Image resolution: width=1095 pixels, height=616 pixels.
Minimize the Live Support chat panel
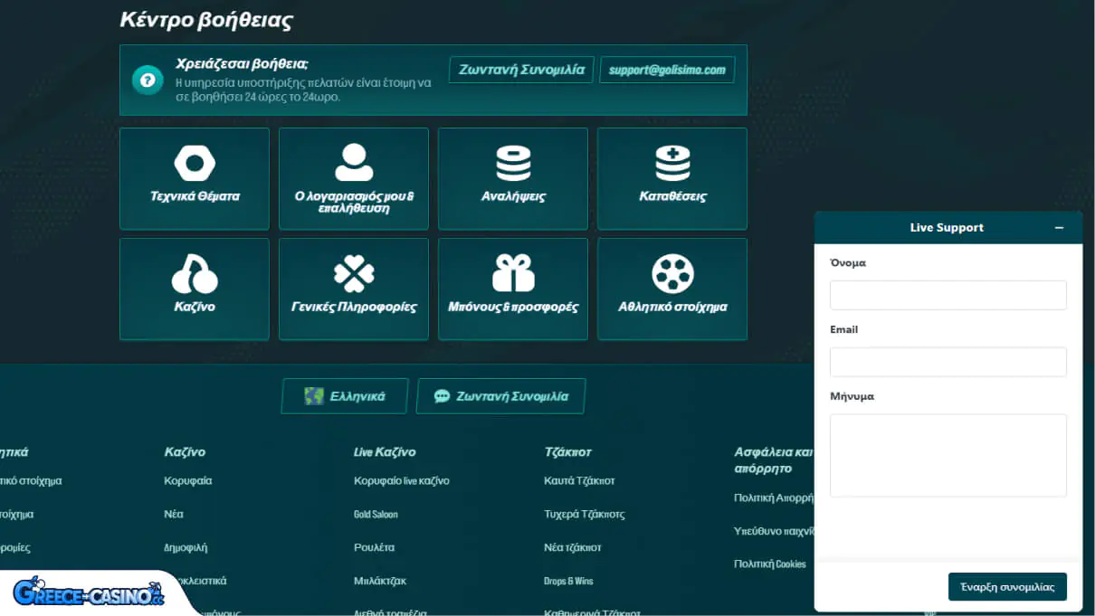tap(1059, 228)
